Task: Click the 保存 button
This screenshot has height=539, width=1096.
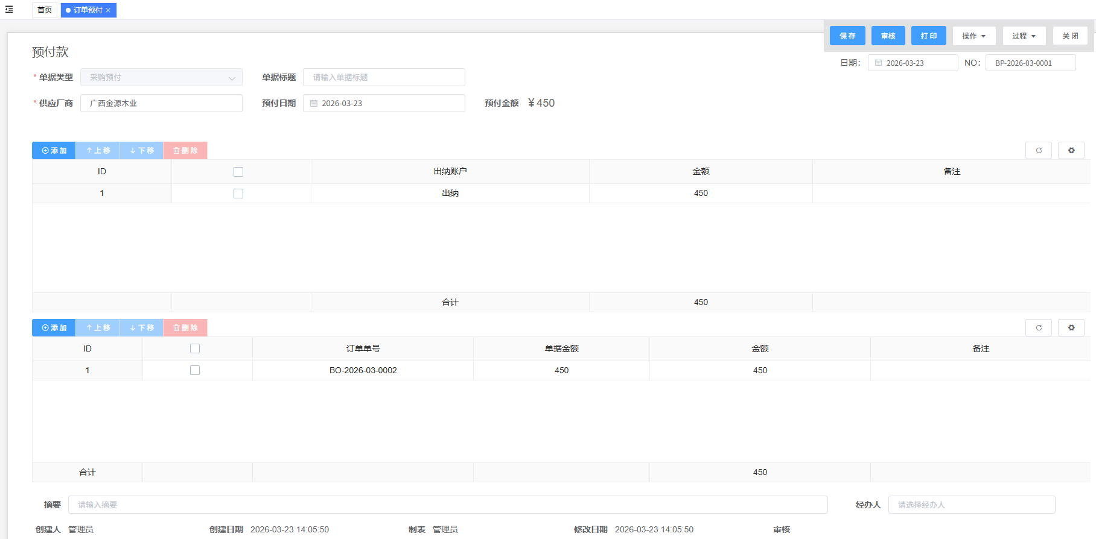Action: (x=847, y=36)
